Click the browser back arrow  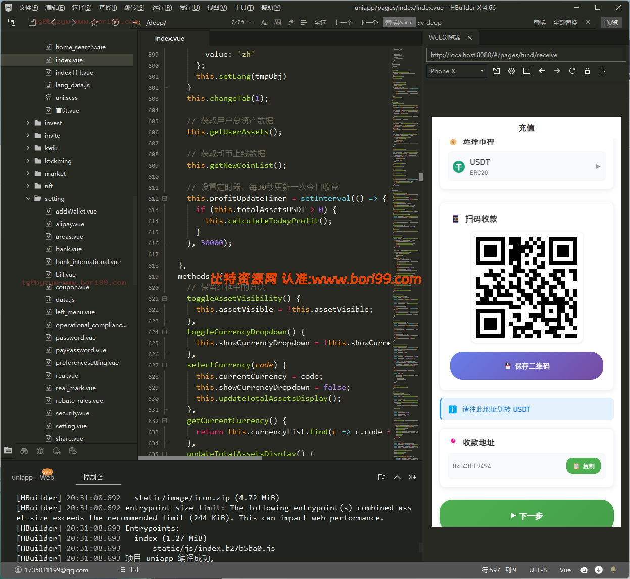pos(542,71)
